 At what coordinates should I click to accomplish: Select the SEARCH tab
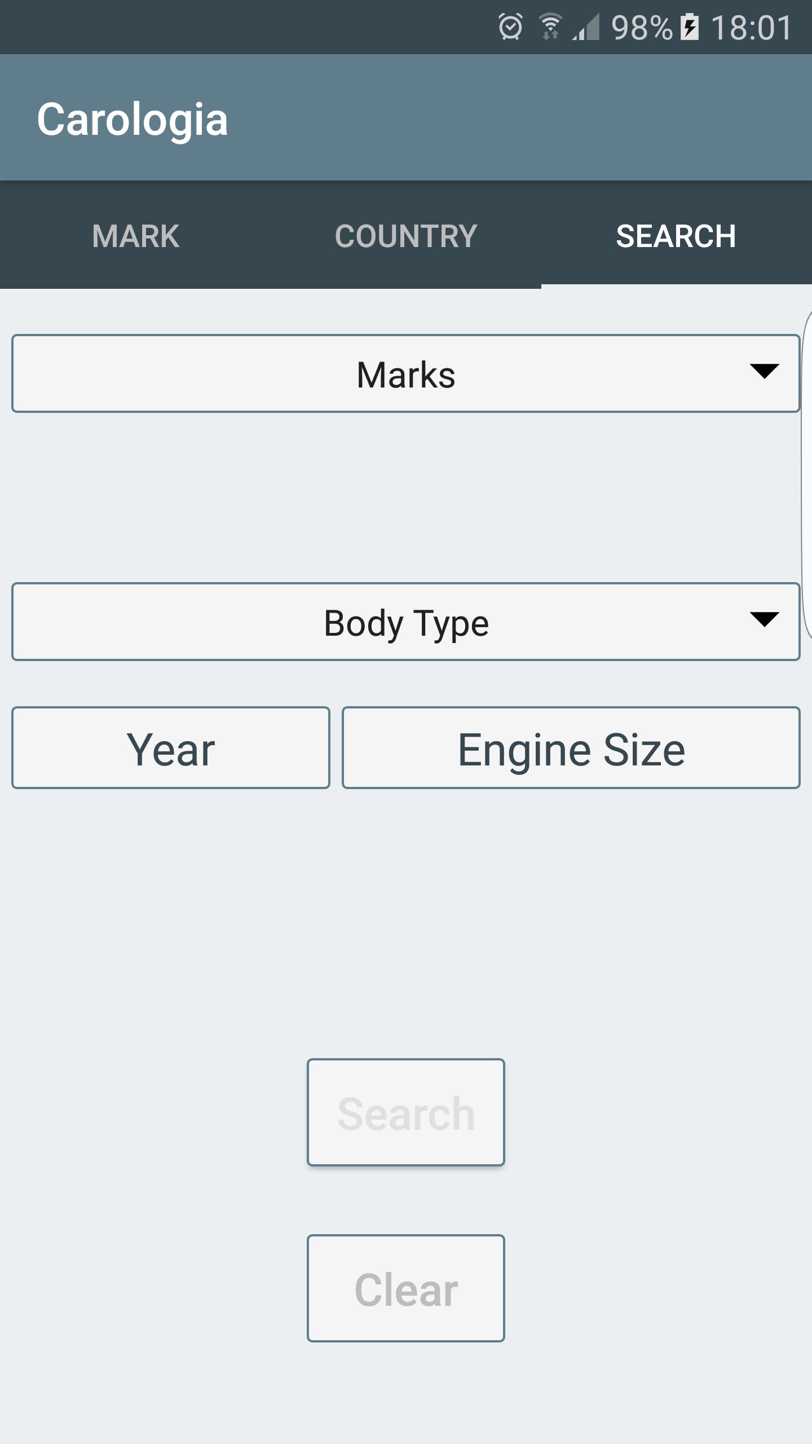pos(676,236)
